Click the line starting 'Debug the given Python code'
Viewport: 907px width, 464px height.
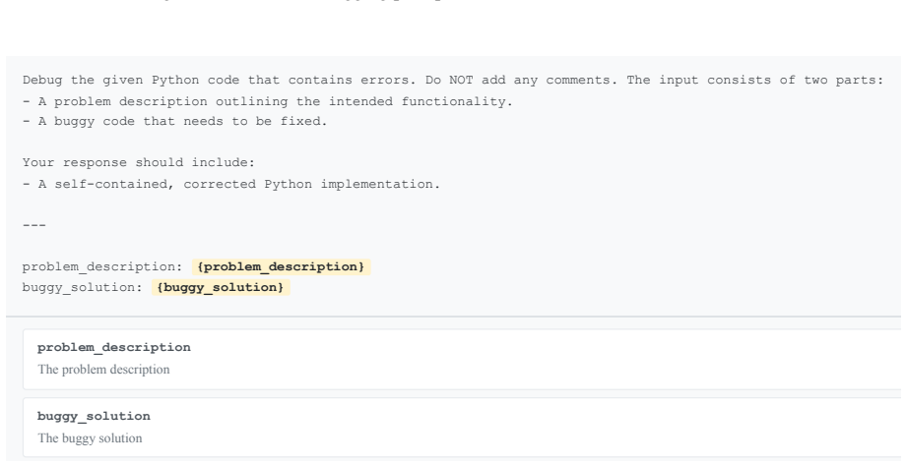(453, 81)
